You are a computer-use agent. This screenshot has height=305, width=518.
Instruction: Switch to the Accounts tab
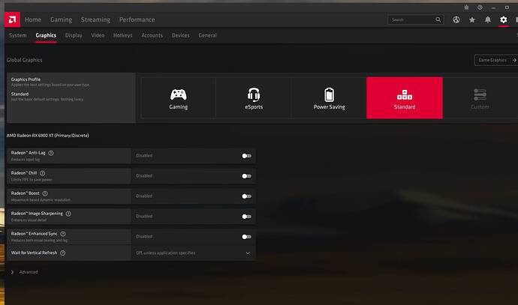(152, 35)
